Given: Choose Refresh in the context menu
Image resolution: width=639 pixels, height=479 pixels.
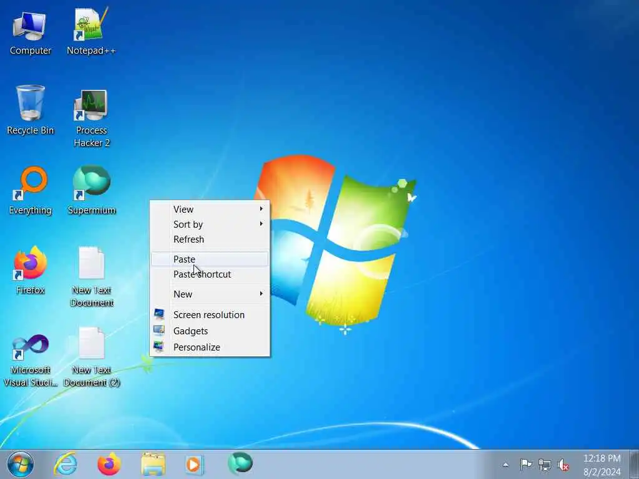Looking at the screenshot, I should (210, 239).
